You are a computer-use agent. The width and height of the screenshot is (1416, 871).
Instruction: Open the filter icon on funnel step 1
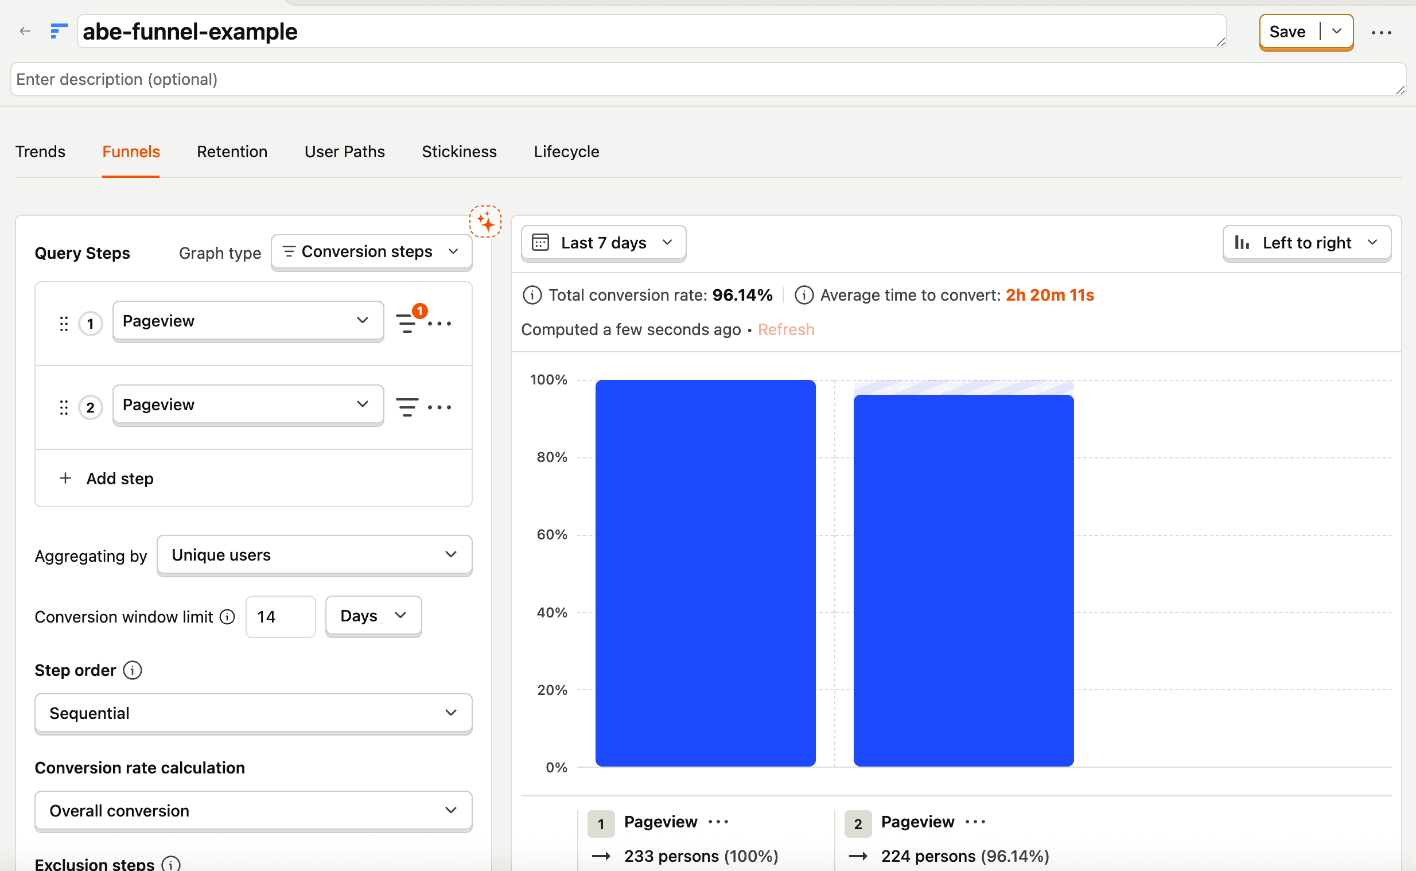pos(407,323)
